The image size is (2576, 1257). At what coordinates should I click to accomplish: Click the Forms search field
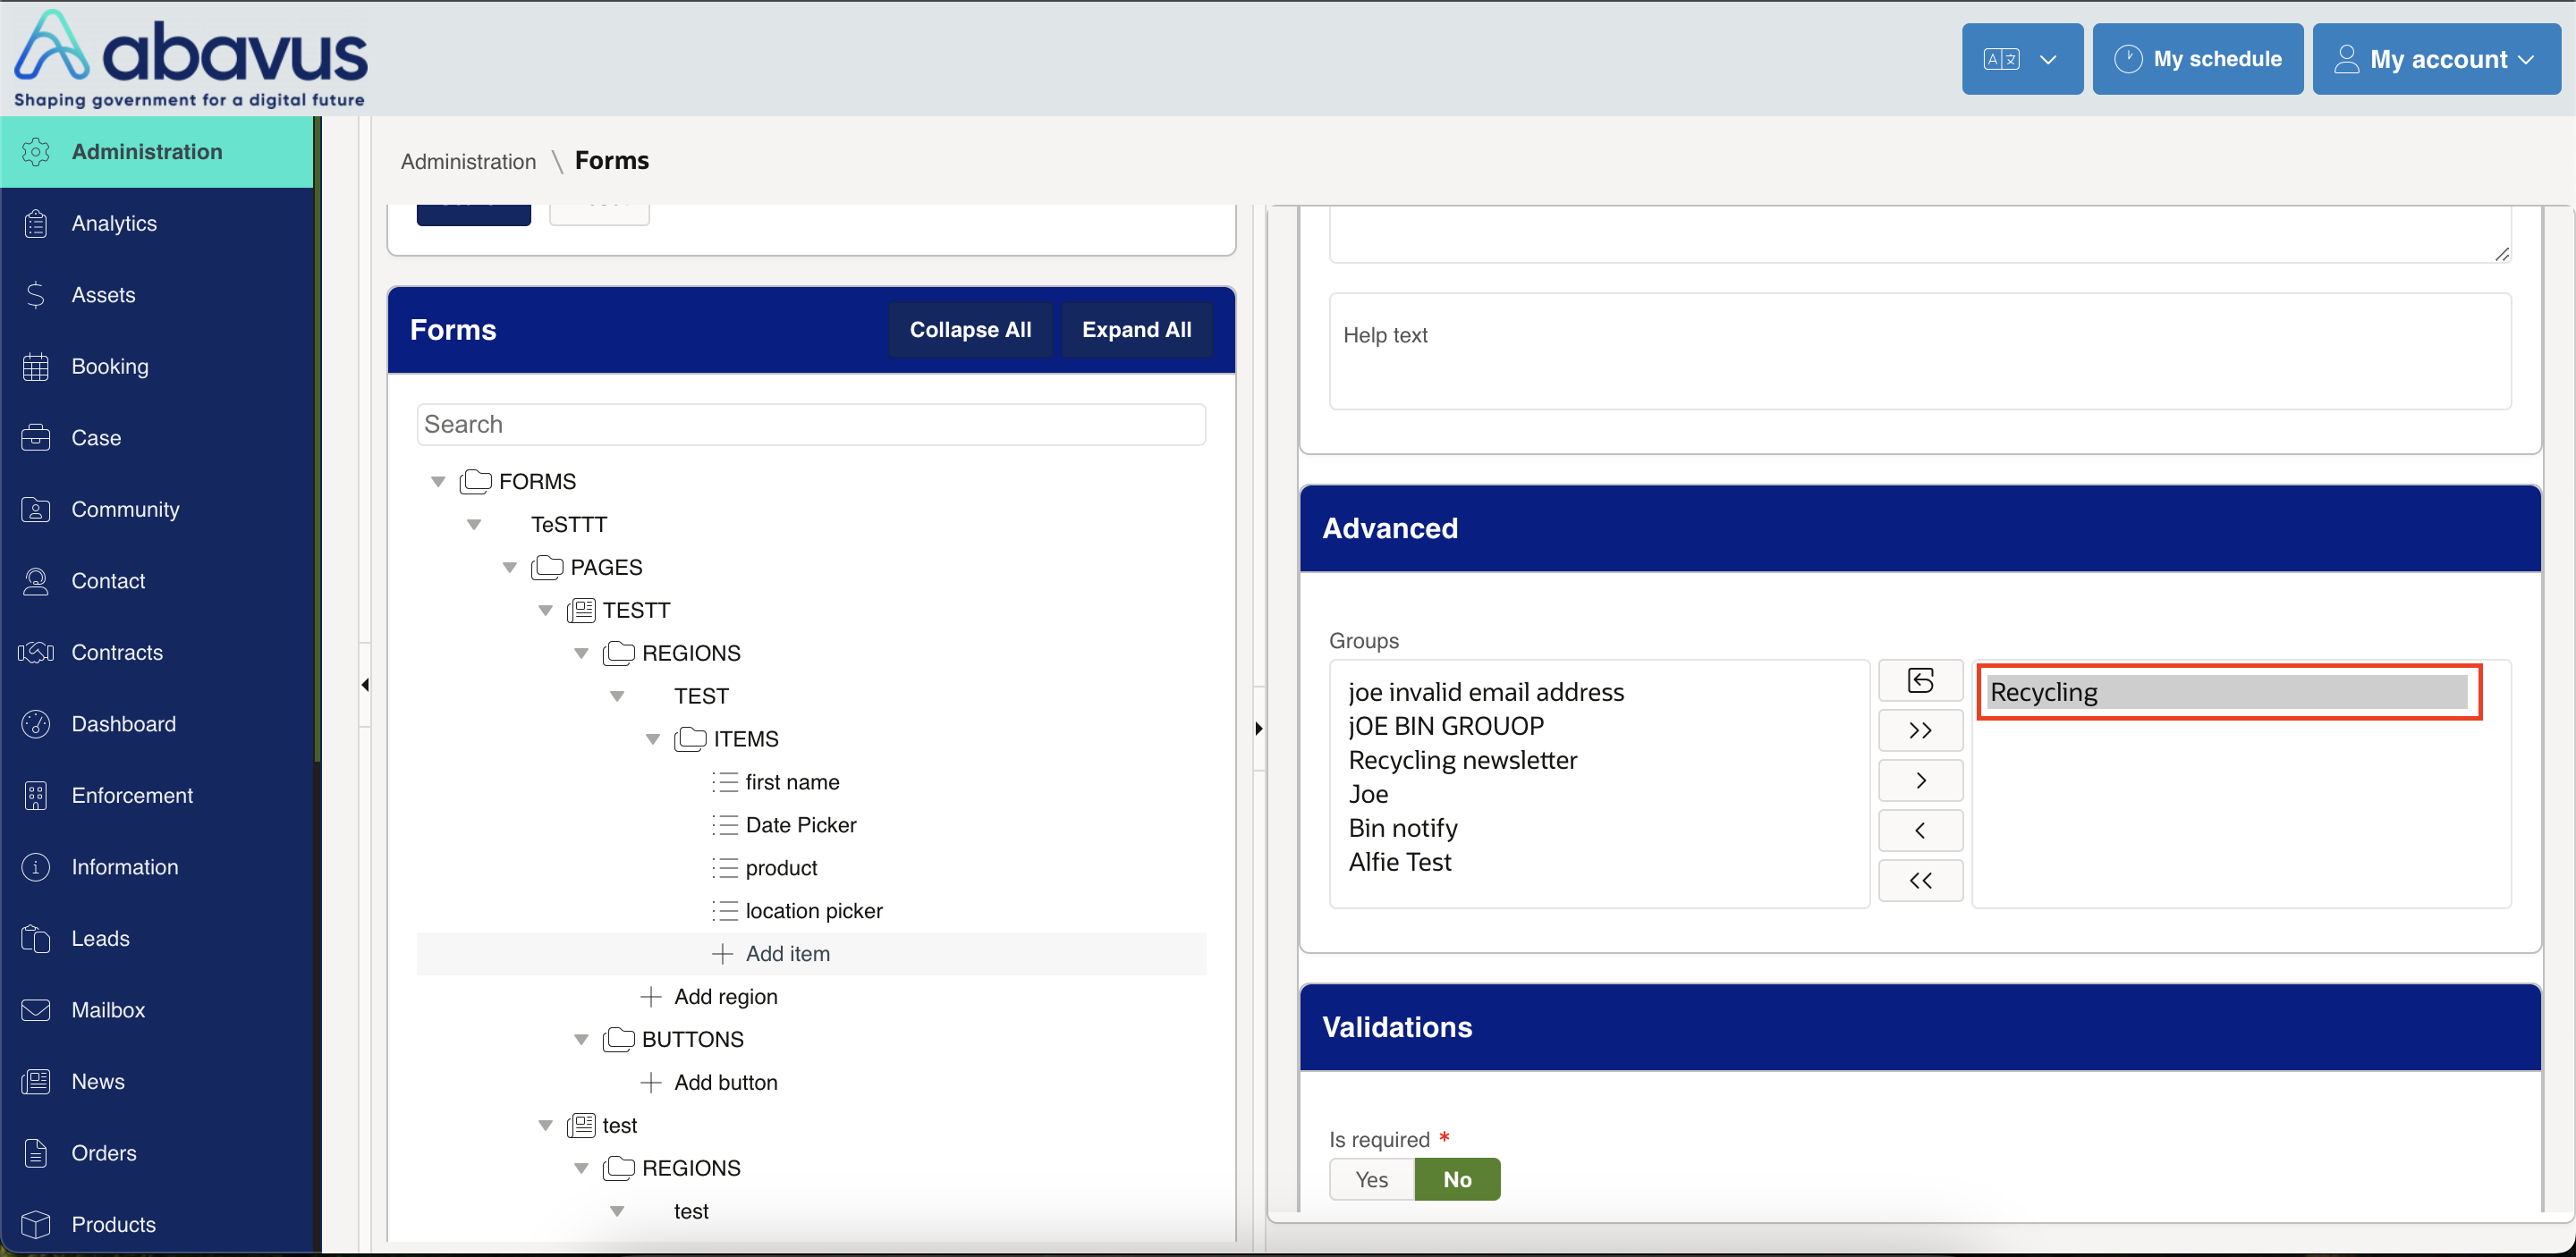click(x=811, y=425)
